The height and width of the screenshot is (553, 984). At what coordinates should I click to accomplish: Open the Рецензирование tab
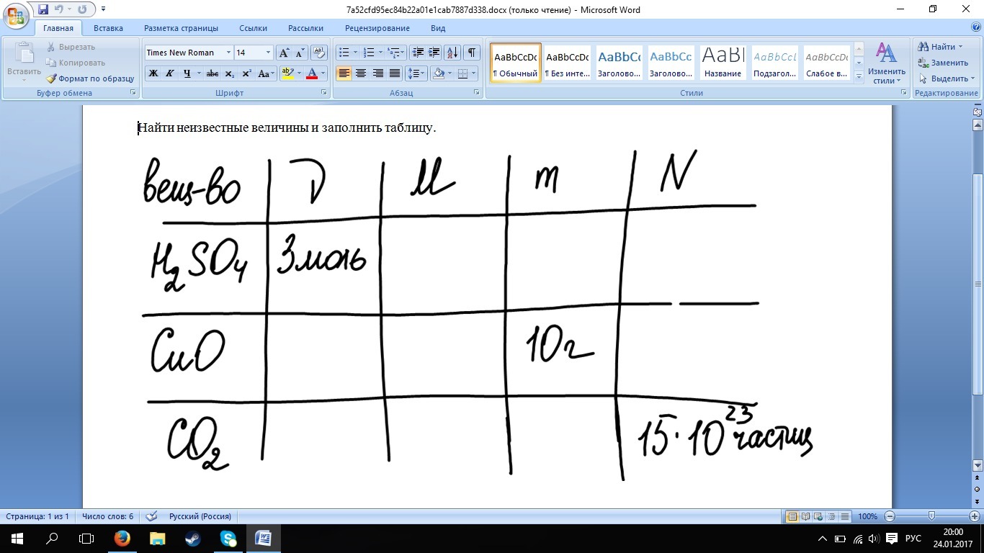coord(377,28)
